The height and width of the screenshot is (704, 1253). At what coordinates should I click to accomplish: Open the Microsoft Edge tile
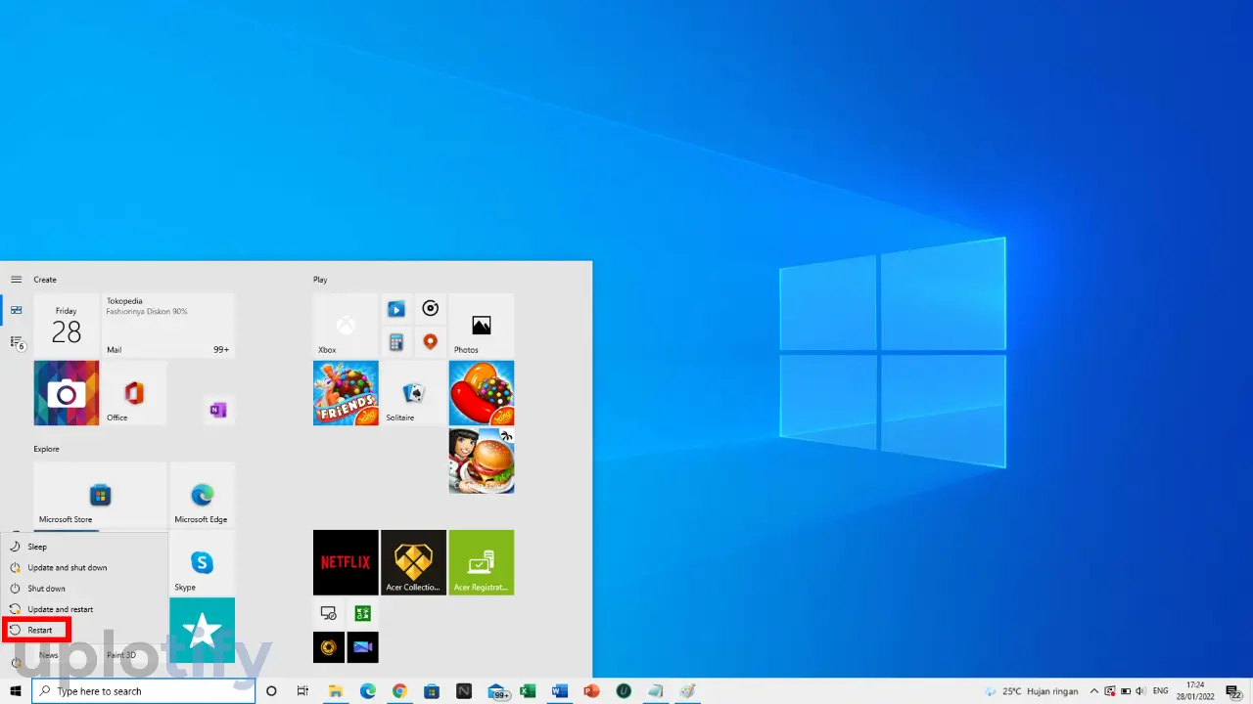click(202, 495)
